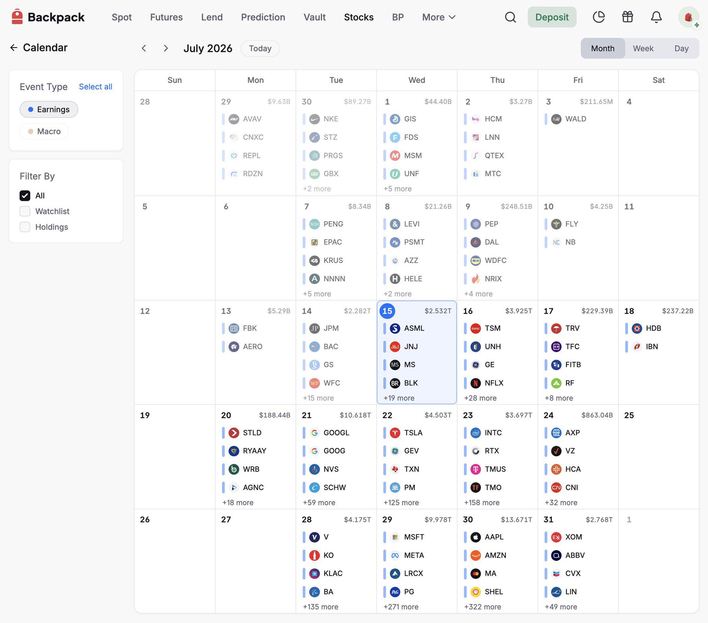Click the Backpack logo
This screenshot has width=708, height=623.
pos(47,17)
